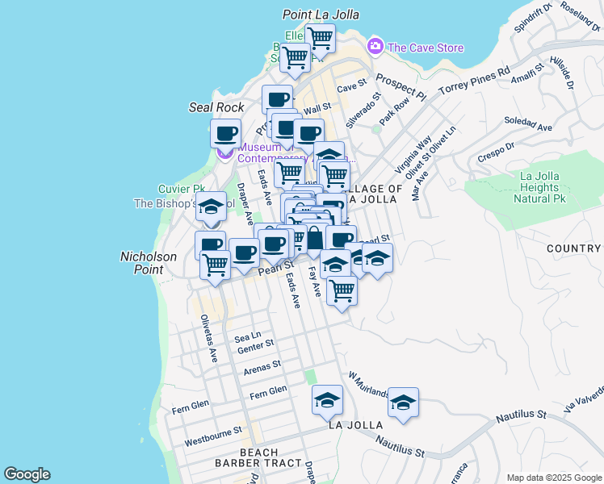Image resolution: width=604 pixels, height=484 pixels.
Task: Click the Point La Jolla label
Action: point(321,15)
